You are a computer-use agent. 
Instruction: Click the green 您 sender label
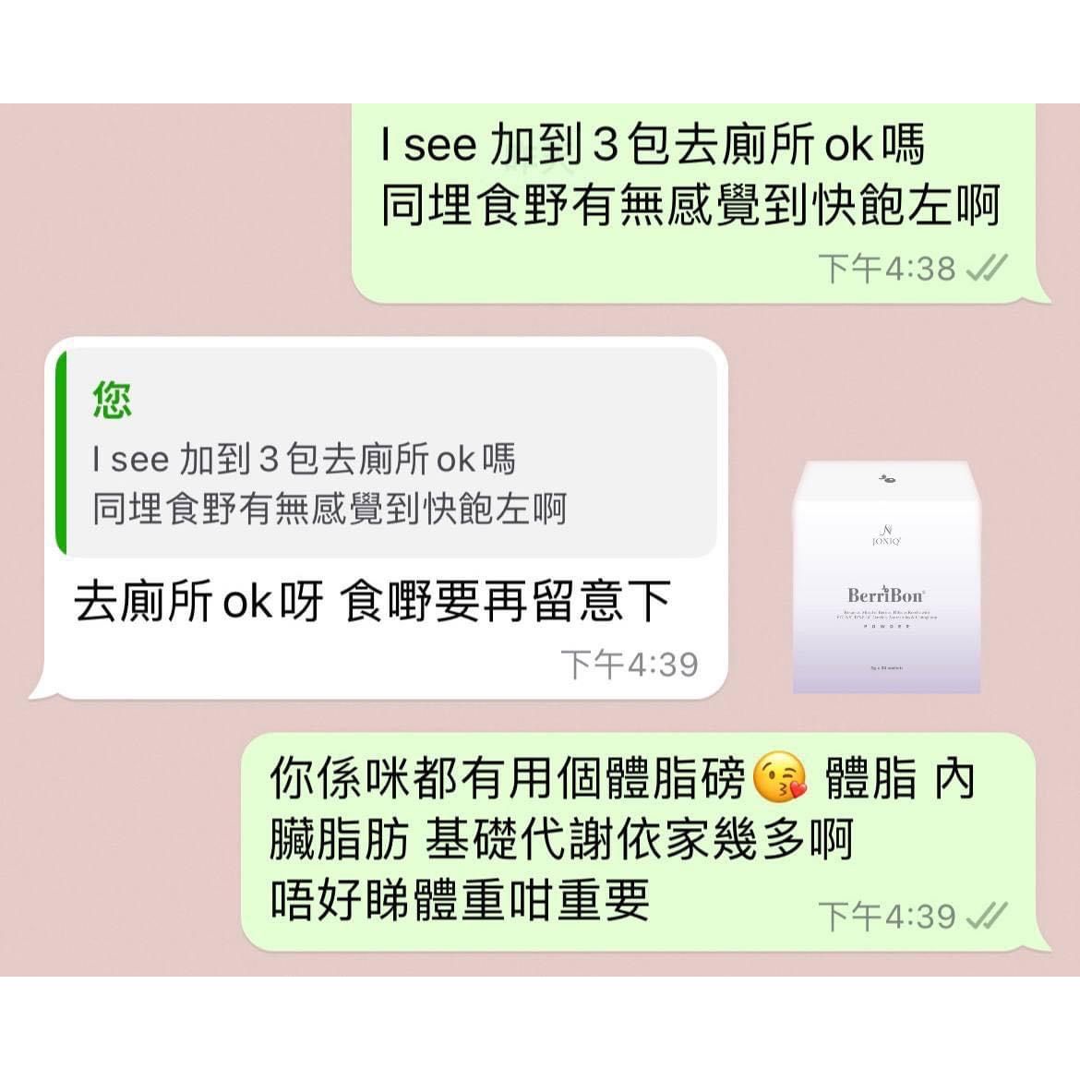click(112, 401)
